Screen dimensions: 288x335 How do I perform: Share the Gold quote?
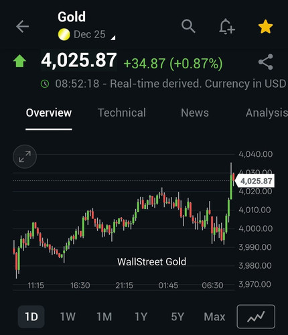pos(266,62)
